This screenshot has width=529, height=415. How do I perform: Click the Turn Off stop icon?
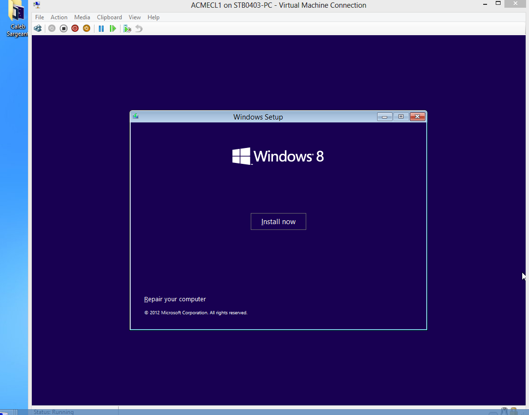(64, 28)
